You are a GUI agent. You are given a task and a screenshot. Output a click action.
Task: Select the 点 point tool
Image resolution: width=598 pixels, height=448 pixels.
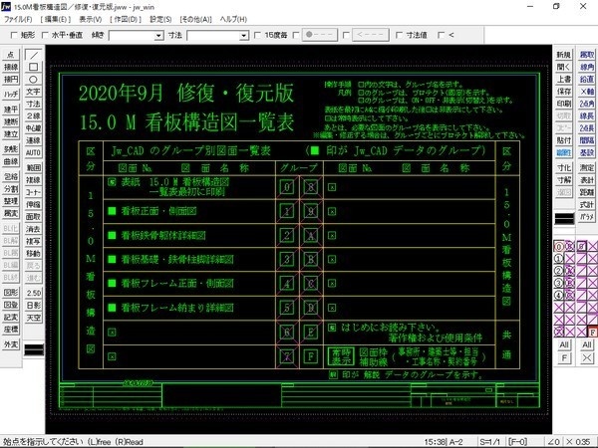(x=11, y=55)
